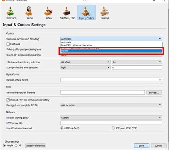Open the Audio preferences headphone cone icon

30,13
